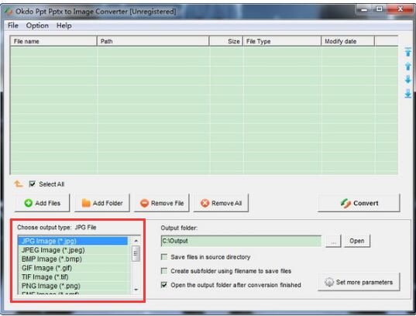The height and width of the screenshot is (316, 416).
Task: Check Create subfolder using filename option
Action: [164, 271]
